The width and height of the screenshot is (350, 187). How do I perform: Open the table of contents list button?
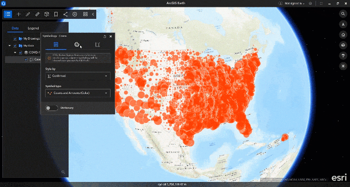[8, 14]
